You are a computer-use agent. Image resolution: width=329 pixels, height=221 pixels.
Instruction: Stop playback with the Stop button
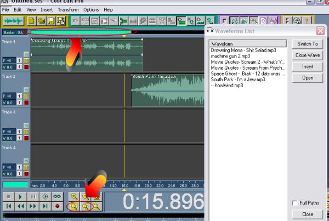click(x=9, y=197)
